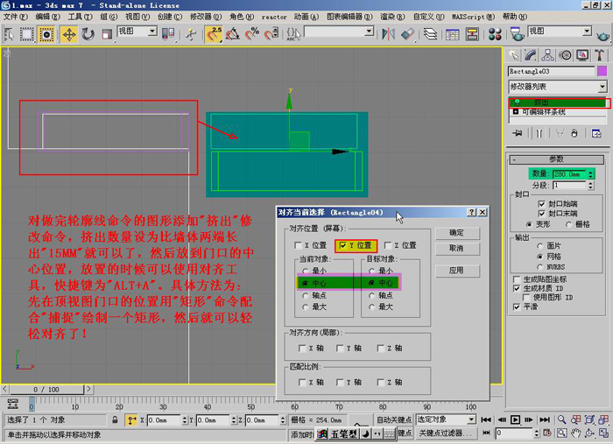Open the Display panel tab
The width and height of the screenshot is (613, 444).
coord(582,55)
